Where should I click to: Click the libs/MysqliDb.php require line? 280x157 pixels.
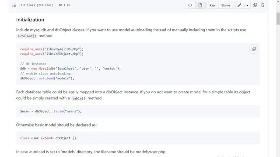tap(52, 49)
